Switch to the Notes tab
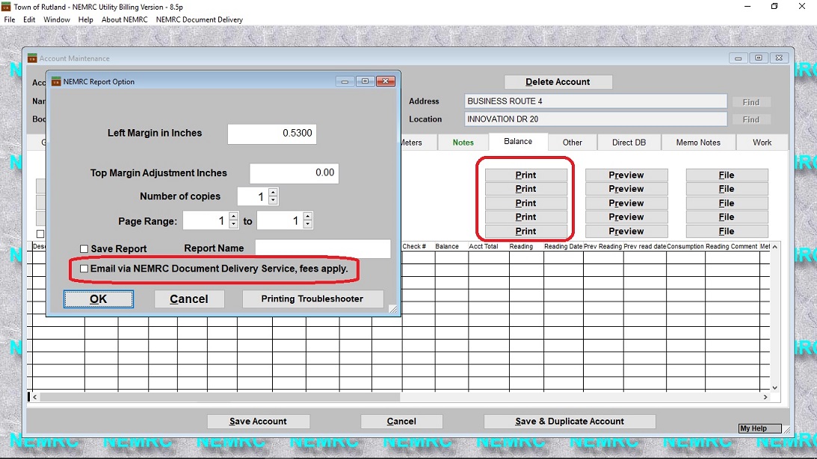Viewport: 817px width, 459px height. (x=463, y=143)
